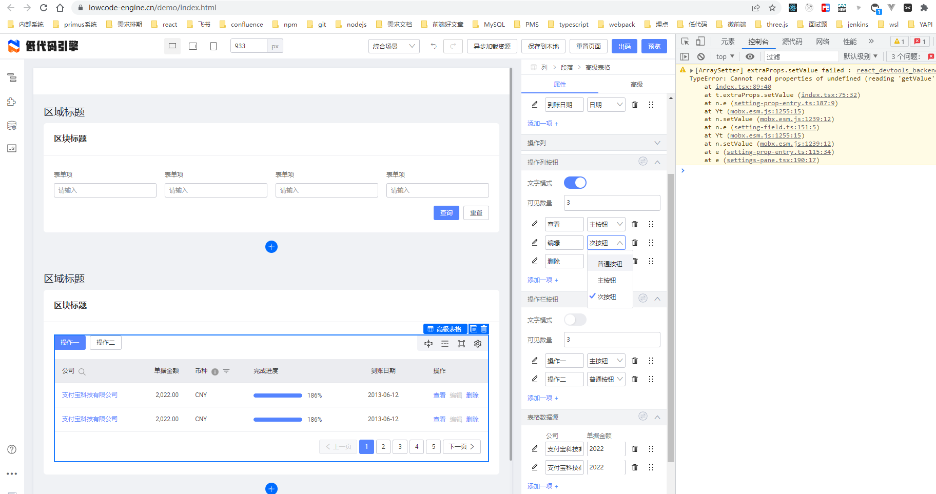The height and width of the screenshot is (494, 936).
Task: Go to pagination page 3
Action: (400, 447)
